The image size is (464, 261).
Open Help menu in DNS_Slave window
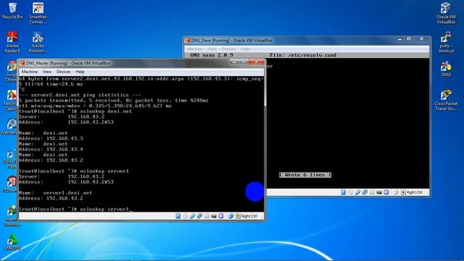pyautogui.click(x=245, y=49)
